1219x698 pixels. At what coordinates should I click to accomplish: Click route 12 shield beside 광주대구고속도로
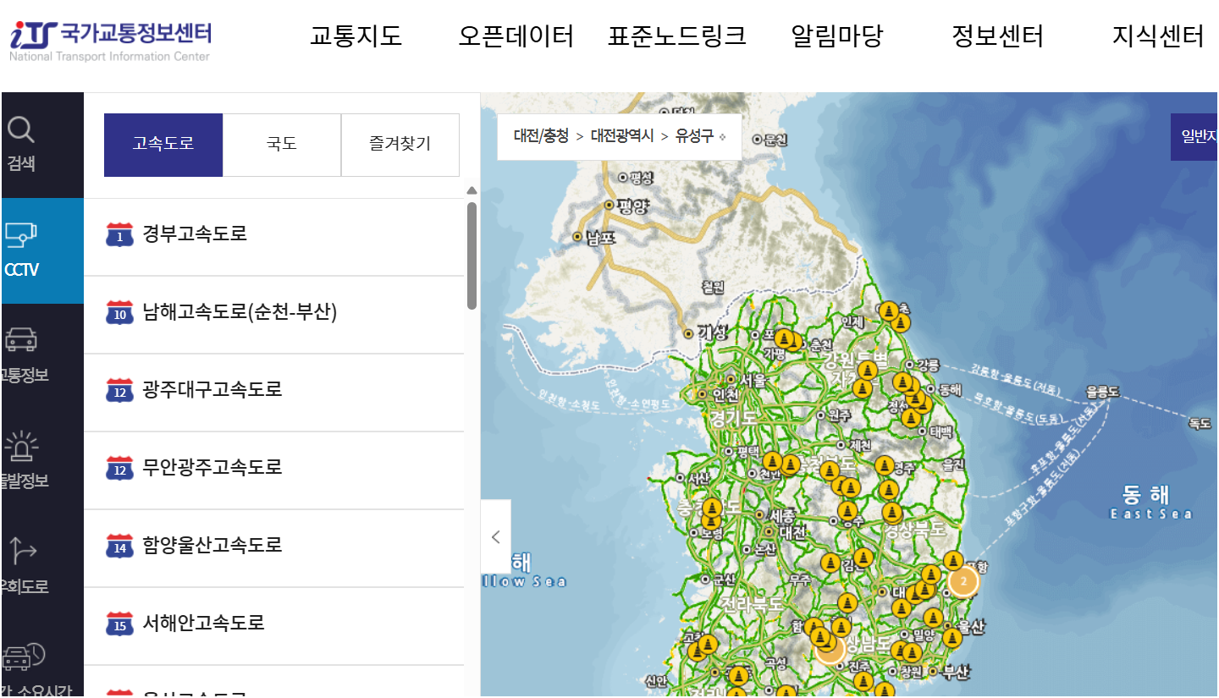(x=119, y=390)
